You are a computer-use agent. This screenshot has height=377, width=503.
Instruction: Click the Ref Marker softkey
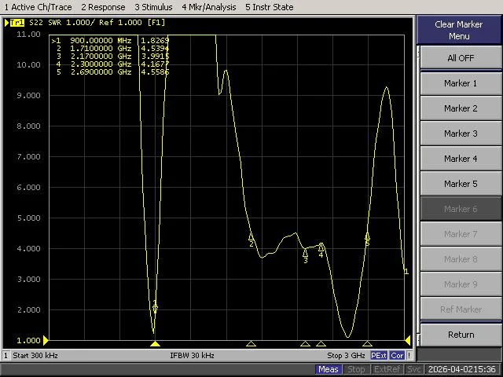(461, 309)
